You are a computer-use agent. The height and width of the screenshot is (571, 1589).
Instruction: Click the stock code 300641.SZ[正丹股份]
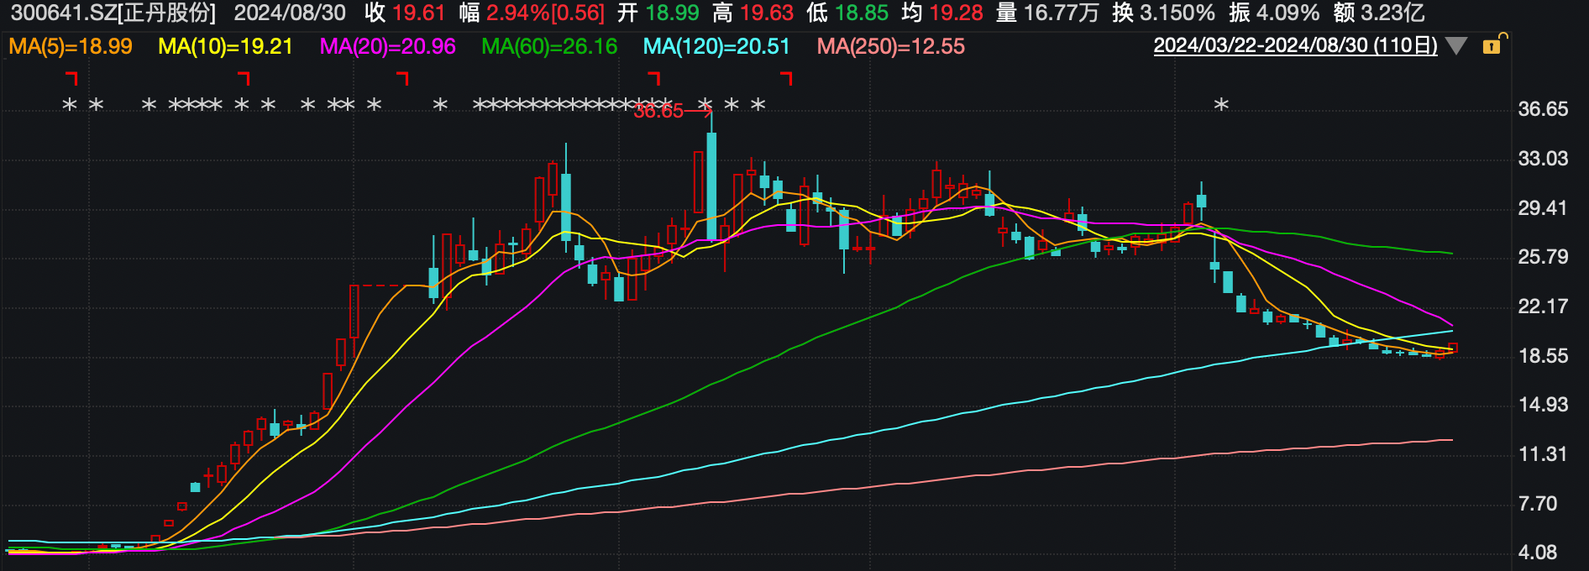[x=113, y=13]
